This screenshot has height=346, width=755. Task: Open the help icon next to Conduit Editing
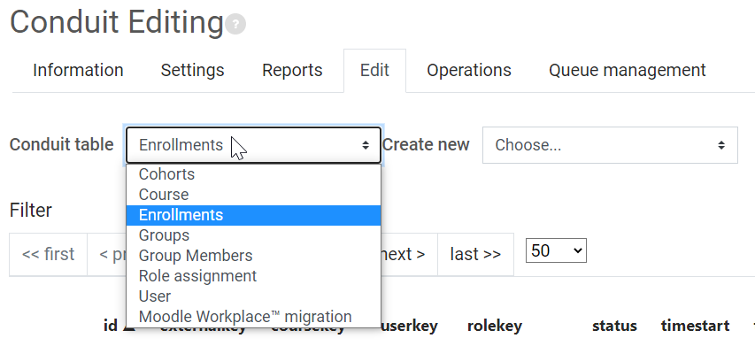235,24
